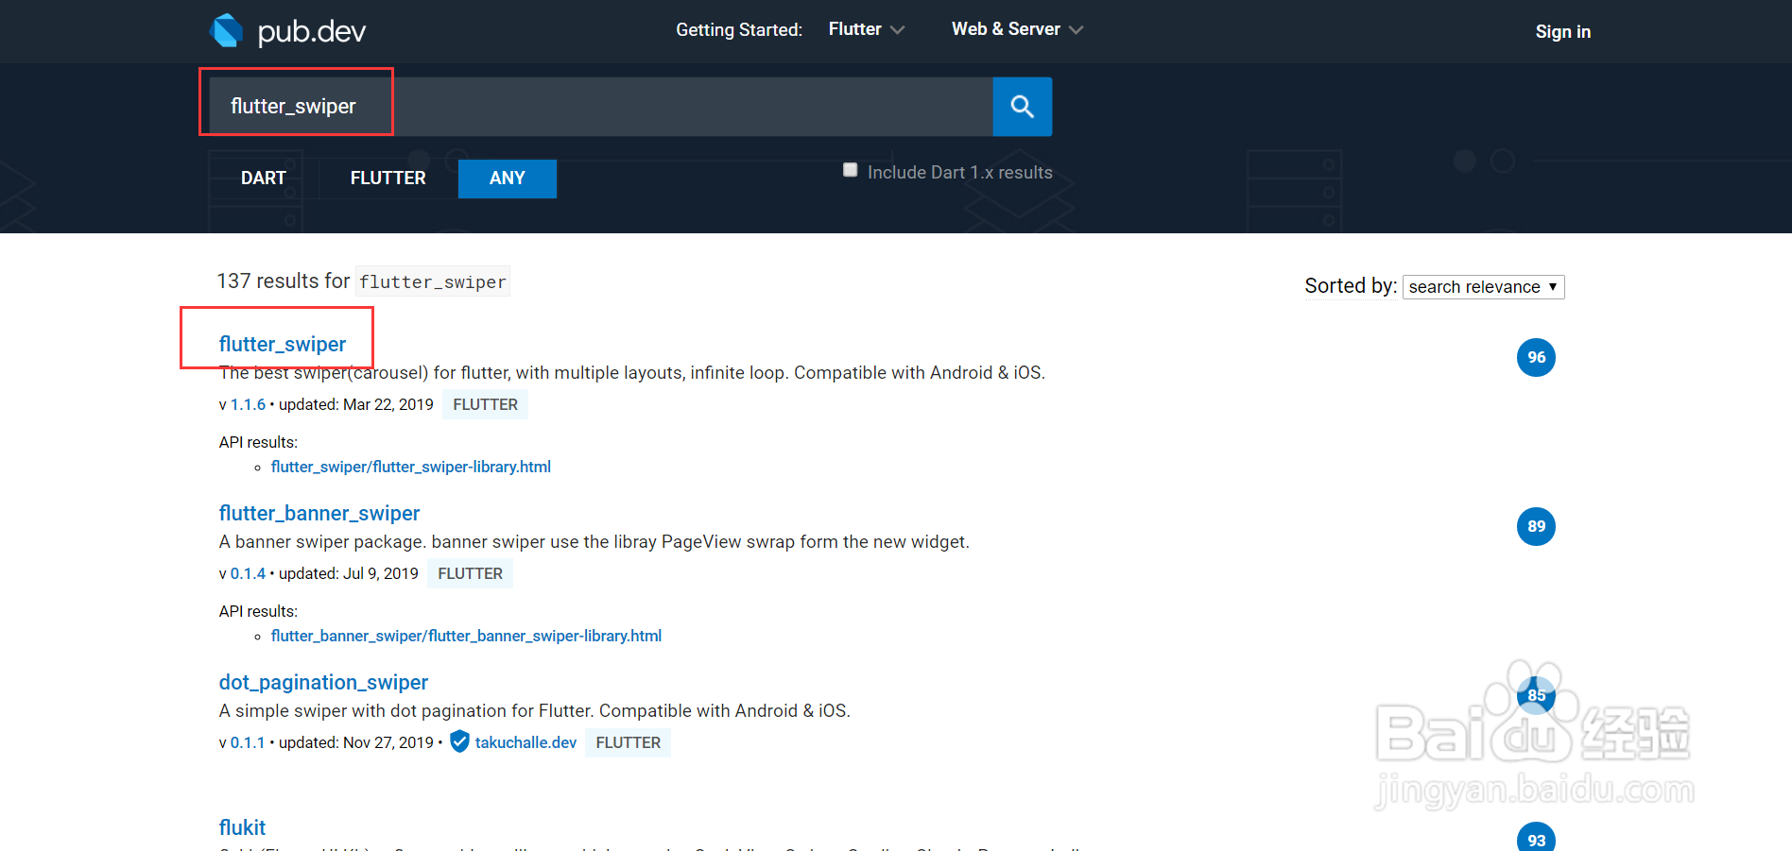Open flutter_banner_swiper-library.html API result
Viewport: 1792px width, 851px height.
coord(466,636)
